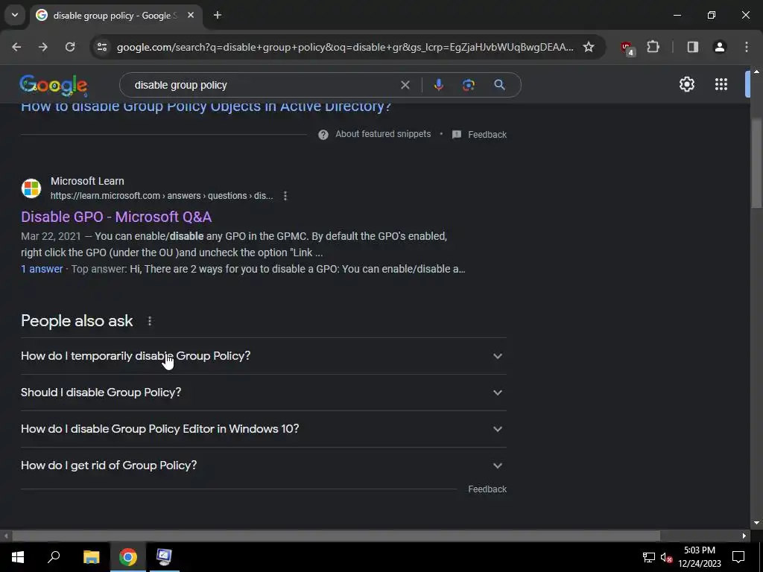The width and height of the screenshot is (763, 572).
Task: View site information icon in address bar
Action: click(x=101, y=47)
